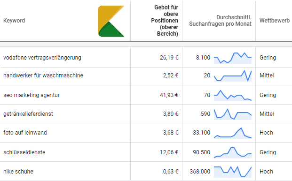292x181 pixels.
Task: Click Gering competition in seo marketing row
Action: [x=268, y=95]
